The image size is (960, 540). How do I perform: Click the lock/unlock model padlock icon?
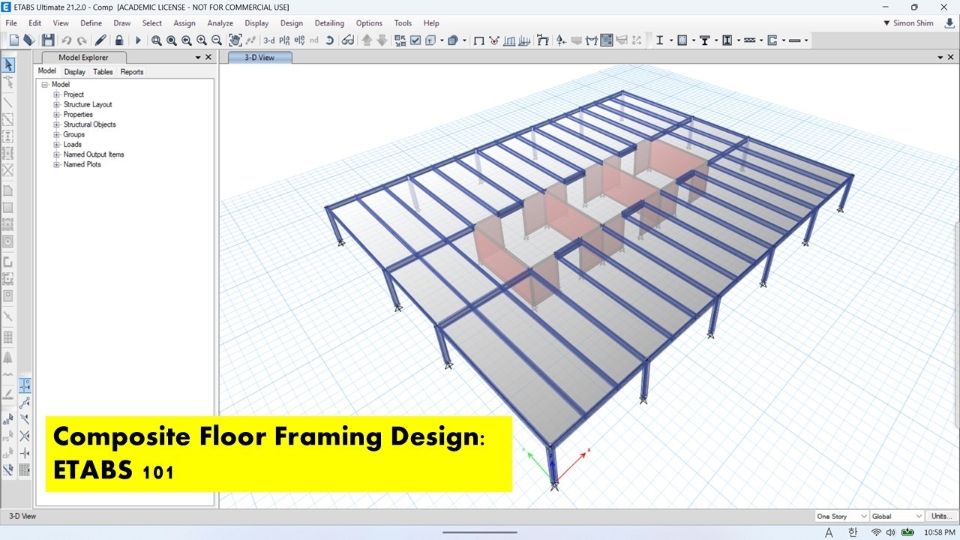[x=119, y=40]
